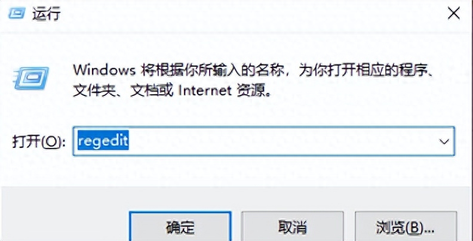Click the 取消 button
Screen dimensions: 473x241
click(x=292, y=226)
